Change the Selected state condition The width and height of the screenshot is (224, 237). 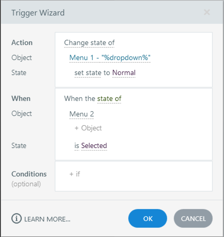click(x=94, y=146)
